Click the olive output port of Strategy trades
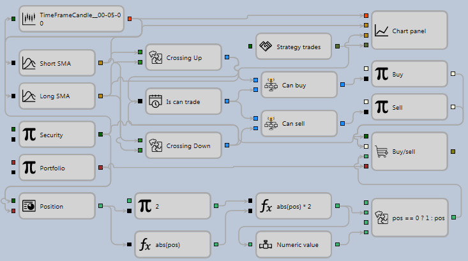468x261 pixels. click(338, 46)
